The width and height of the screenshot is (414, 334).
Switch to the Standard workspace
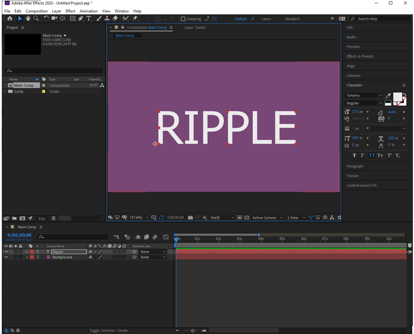(x=292, y=19)
